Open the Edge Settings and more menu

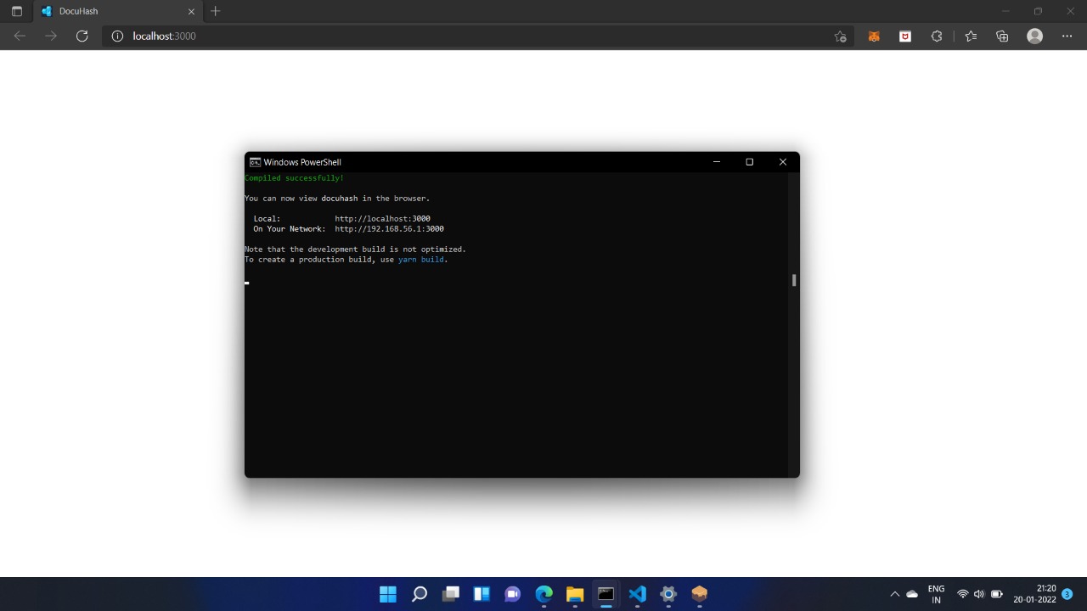1067,36
